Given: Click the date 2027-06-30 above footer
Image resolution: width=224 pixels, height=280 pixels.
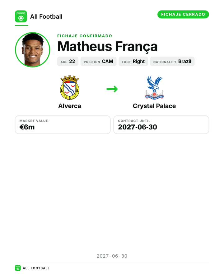Looking at the screenshot, I should 112,256.
